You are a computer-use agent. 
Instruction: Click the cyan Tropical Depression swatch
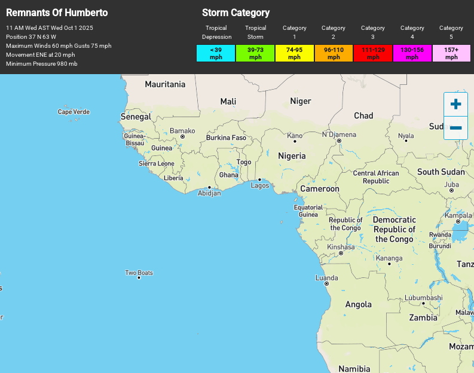click(x=216, y=53)
